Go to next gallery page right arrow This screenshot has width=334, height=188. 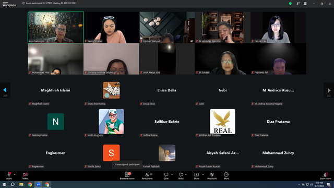coord(329,90)
